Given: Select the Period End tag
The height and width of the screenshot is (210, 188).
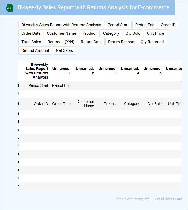Looking at the screenshot, I should 145,25.
